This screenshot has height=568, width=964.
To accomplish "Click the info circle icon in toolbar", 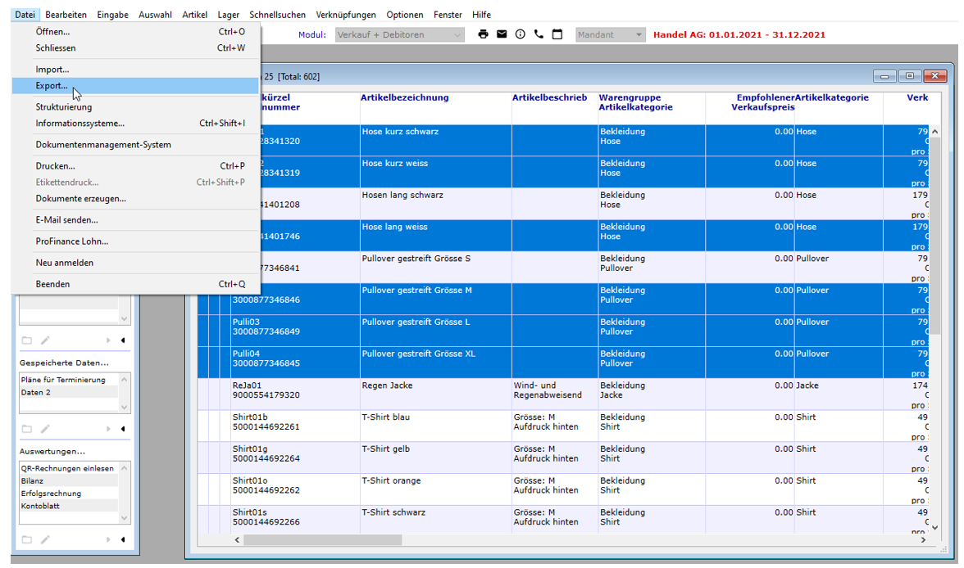I will coord(521,34).
